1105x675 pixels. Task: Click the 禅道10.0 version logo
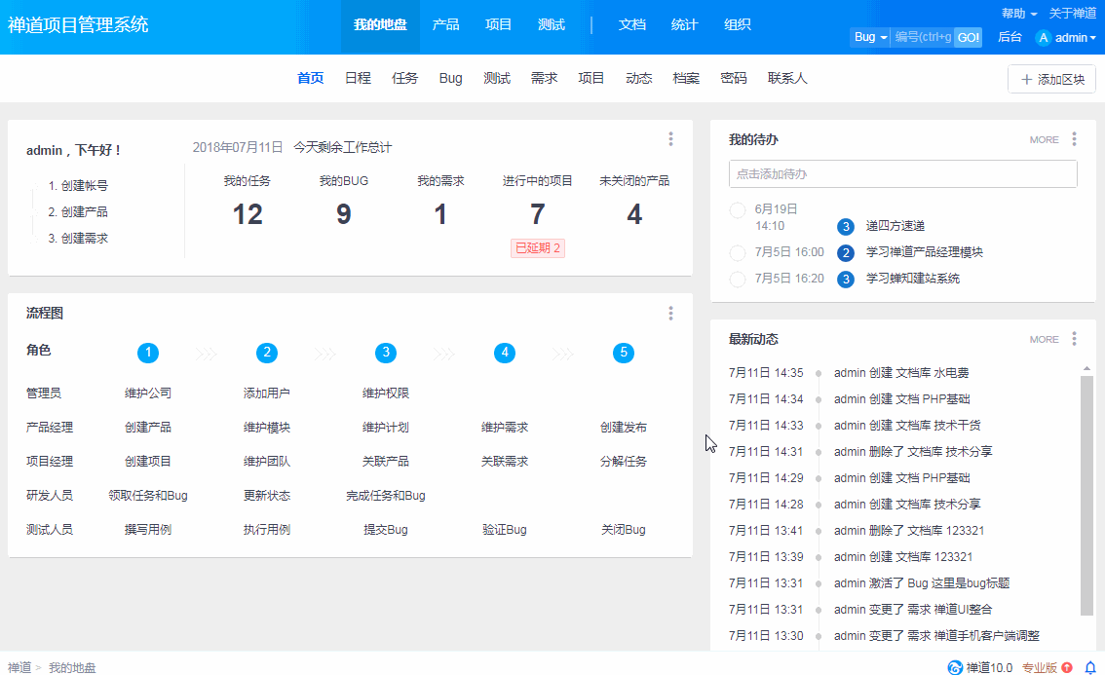(955, 667)
